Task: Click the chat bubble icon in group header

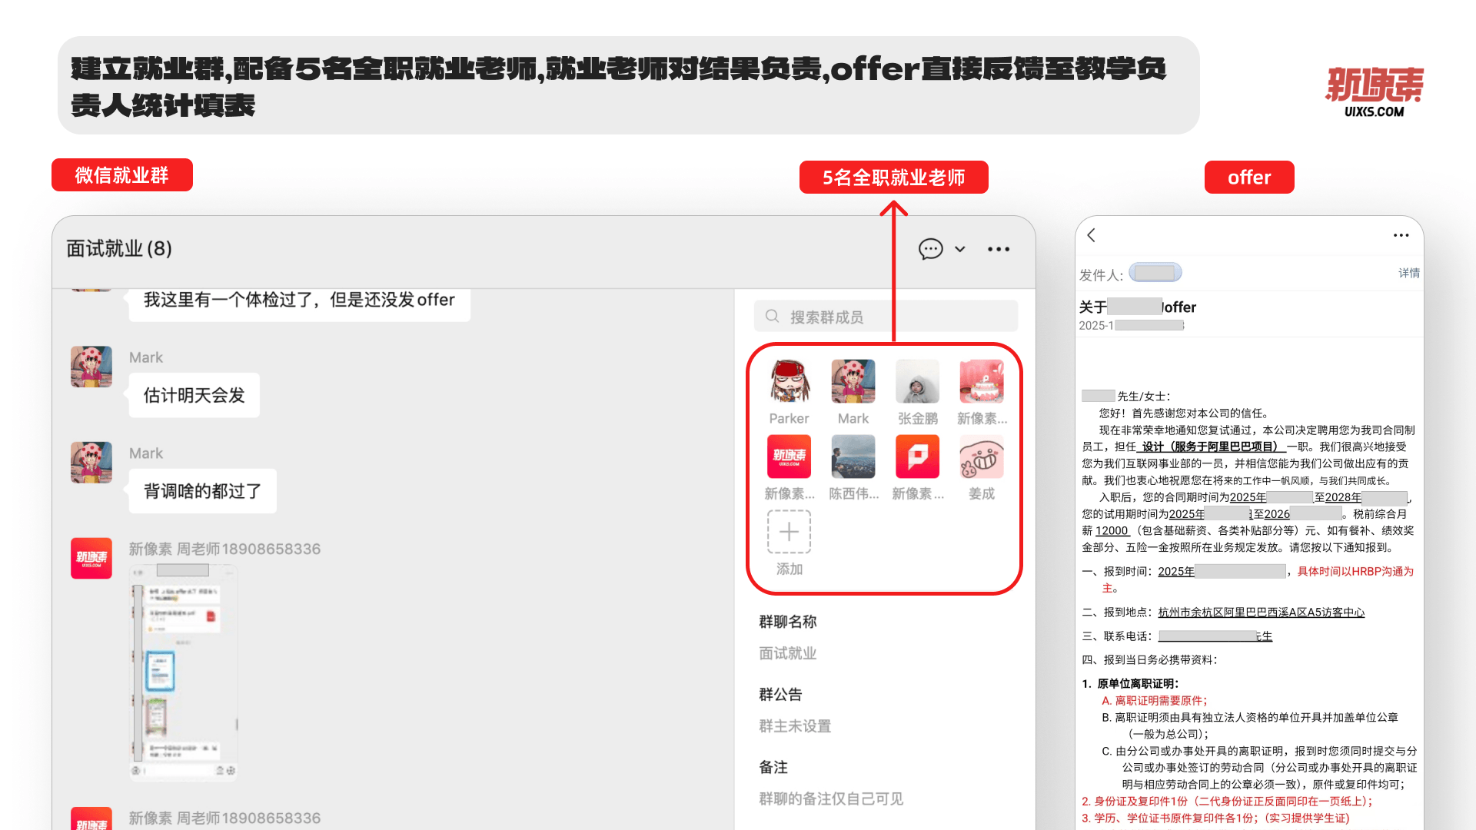Action: 930,249
